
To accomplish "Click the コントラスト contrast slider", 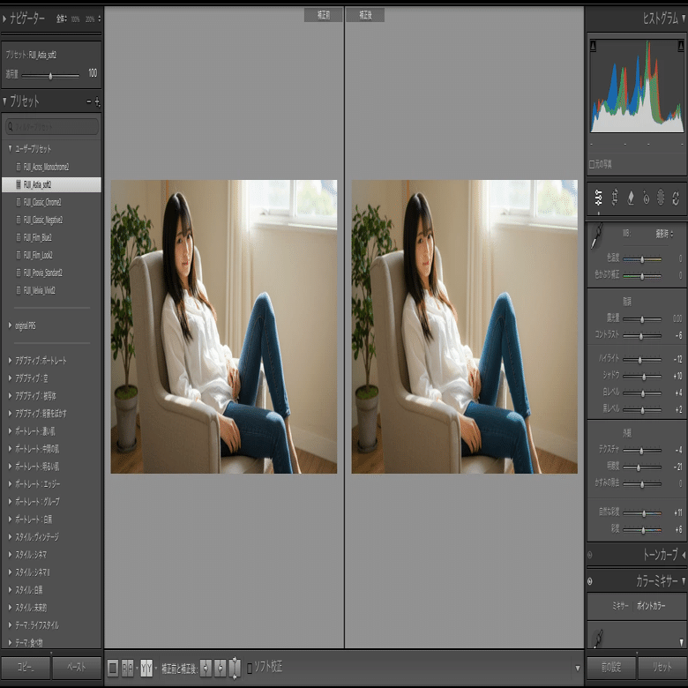I will 642,336.
